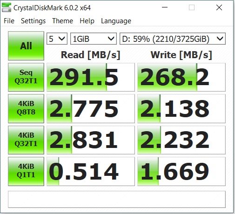Start the 4KiB Q8T8 test

coord(26,108)
